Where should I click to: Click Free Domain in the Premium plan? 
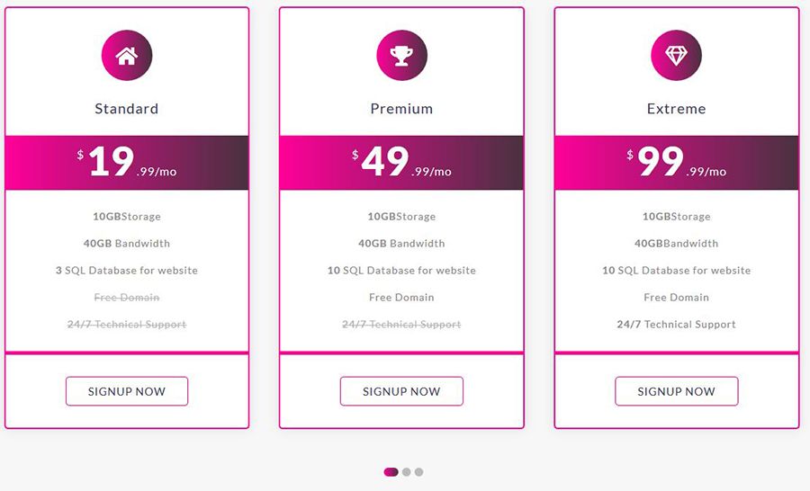point(401,298)
